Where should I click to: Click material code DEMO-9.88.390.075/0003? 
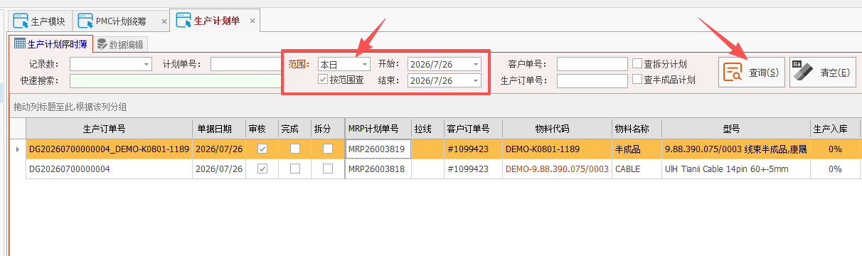(557, 169)
